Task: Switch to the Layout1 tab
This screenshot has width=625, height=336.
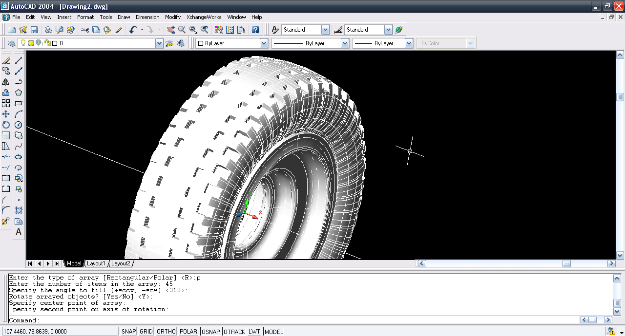Action: coord(96,263)
